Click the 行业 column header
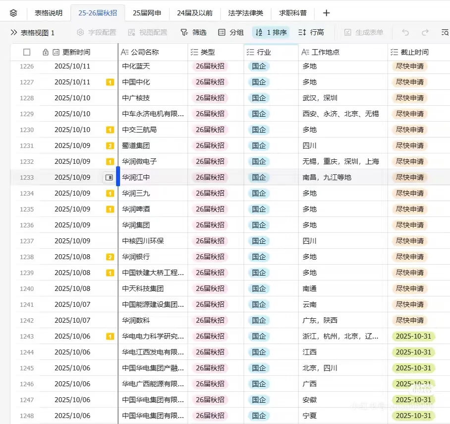Viewport: 450px width, 424px height. coord(271,52)
